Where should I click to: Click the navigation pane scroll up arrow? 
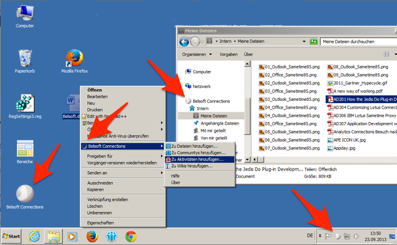click(x=247, y=64)
